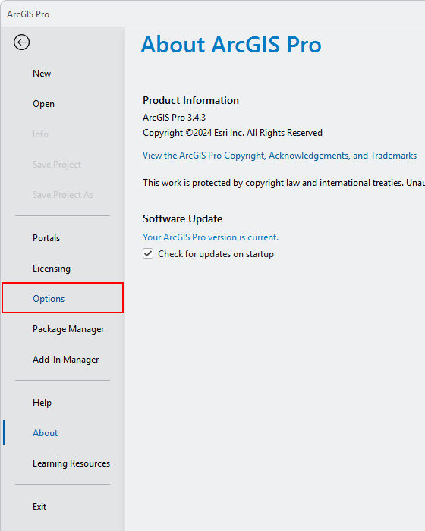This screenshot has height=531, width=425.
Task: Click the greyed Save Project item
Action: point(57,165)
